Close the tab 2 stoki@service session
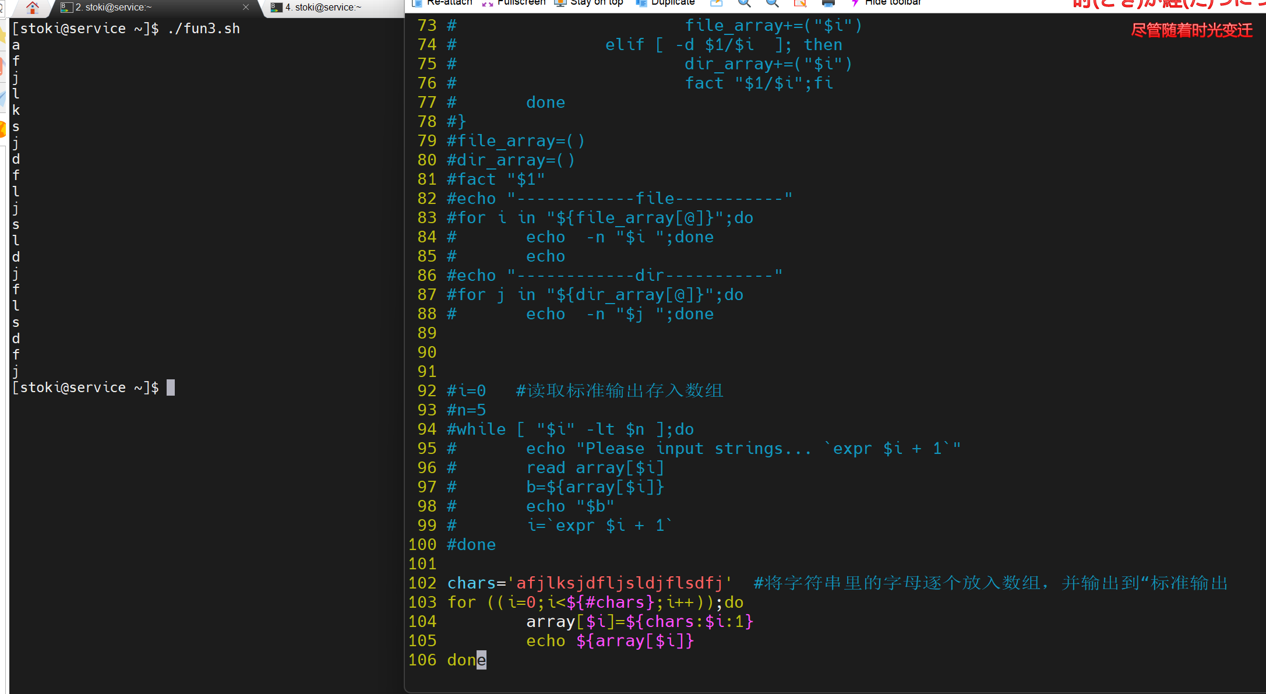 click(x=246, y=7)
